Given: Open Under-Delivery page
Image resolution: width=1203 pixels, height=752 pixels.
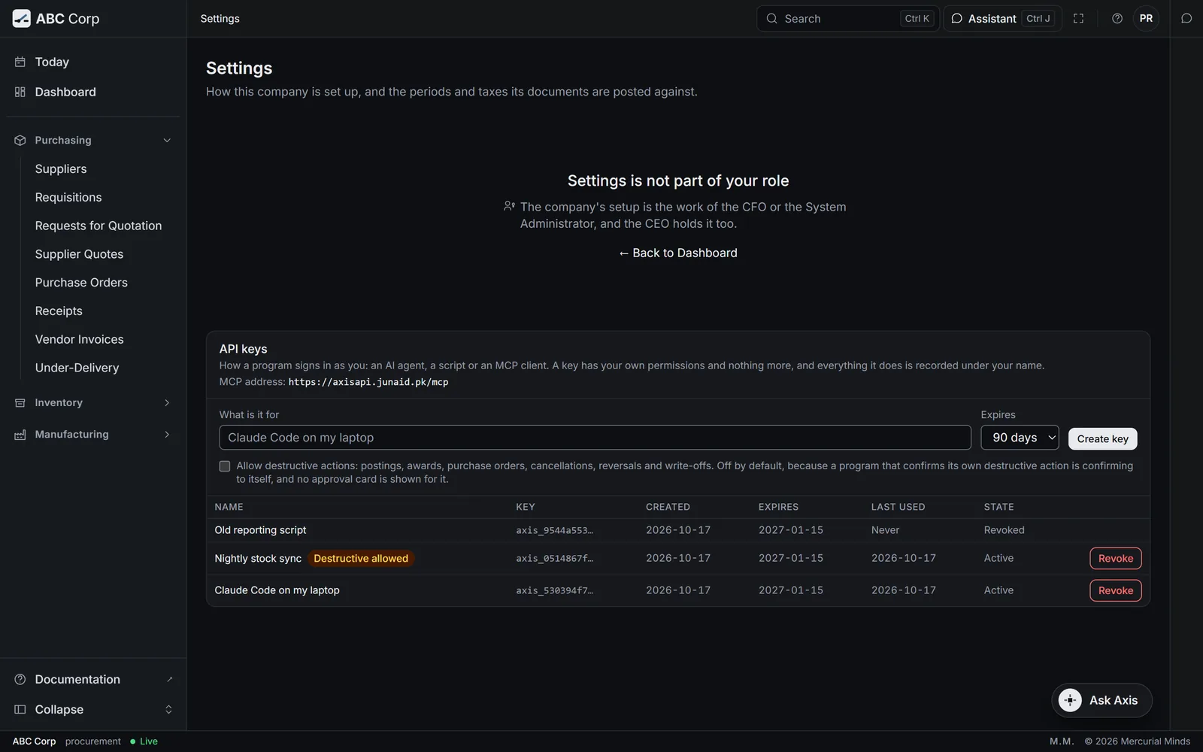Looking at the screenshot, I should click(x=77, y=368).
